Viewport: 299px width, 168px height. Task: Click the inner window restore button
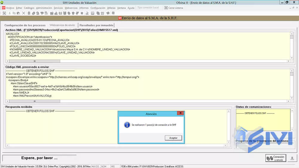293,8
